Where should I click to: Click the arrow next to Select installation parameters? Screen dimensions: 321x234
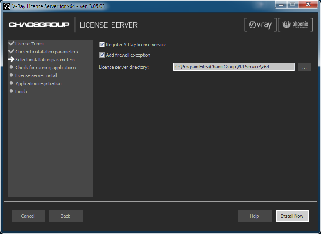pos(11,60)
